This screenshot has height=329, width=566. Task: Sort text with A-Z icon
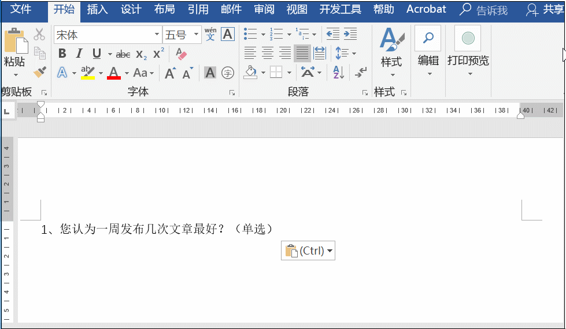point(338,72)
